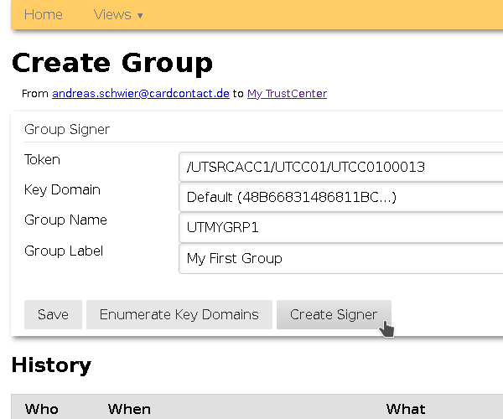Image resolution: width=503 pixels, height=419 pixels.
Task: Click the What column header
Action: click(x=406, y=409)
